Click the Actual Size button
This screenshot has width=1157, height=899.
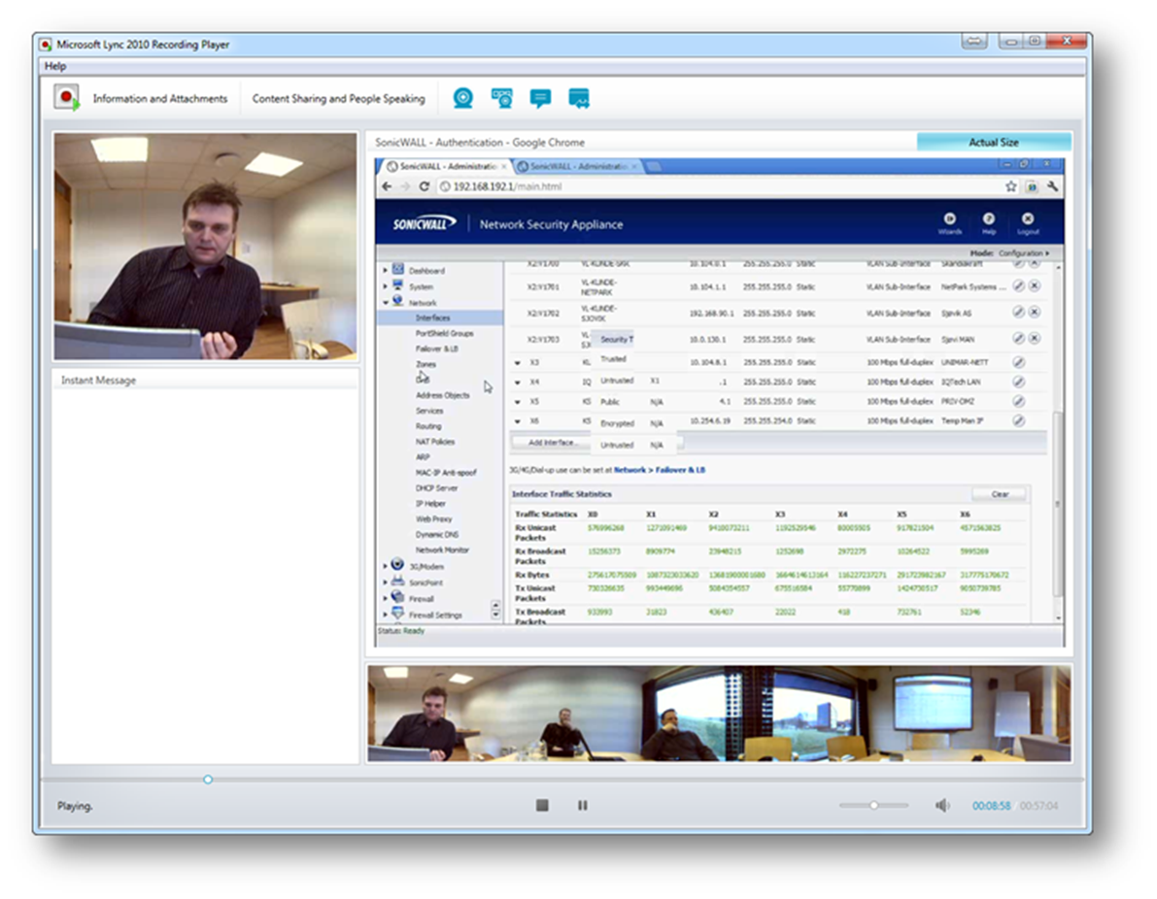(993, 142)
